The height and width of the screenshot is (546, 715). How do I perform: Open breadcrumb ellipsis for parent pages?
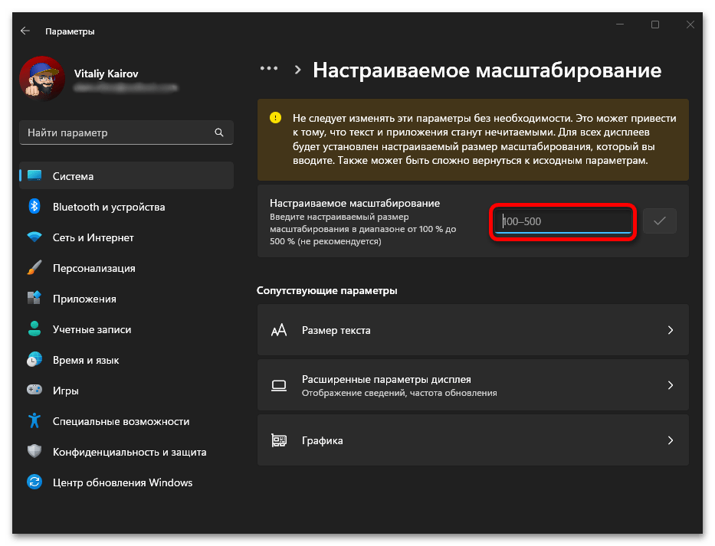(268, 68)
